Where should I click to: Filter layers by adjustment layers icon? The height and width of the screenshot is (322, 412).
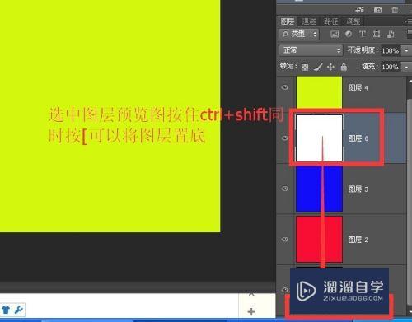coord(349,34)
